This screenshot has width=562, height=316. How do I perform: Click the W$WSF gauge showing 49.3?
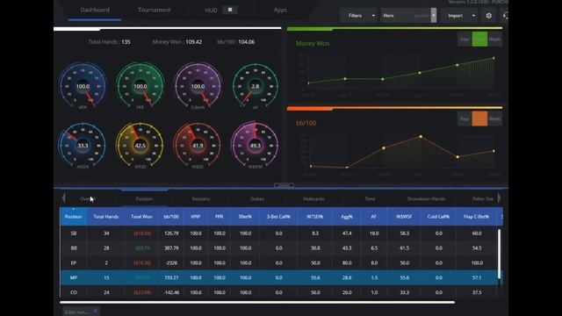tap(255, 145)
